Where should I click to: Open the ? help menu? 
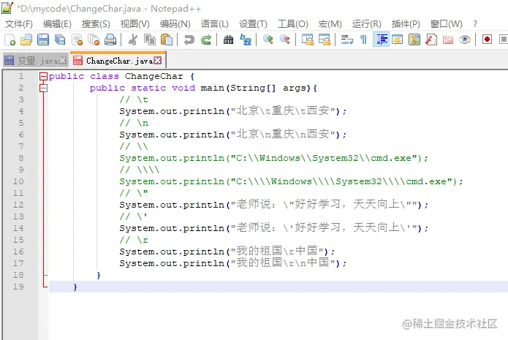click(475, 23)
